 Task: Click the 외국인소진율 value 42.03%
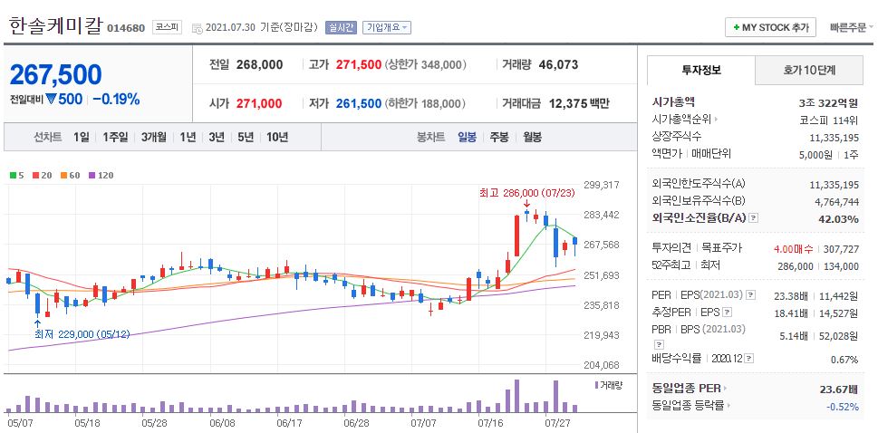pyautogui.click(x=839, y=219)
